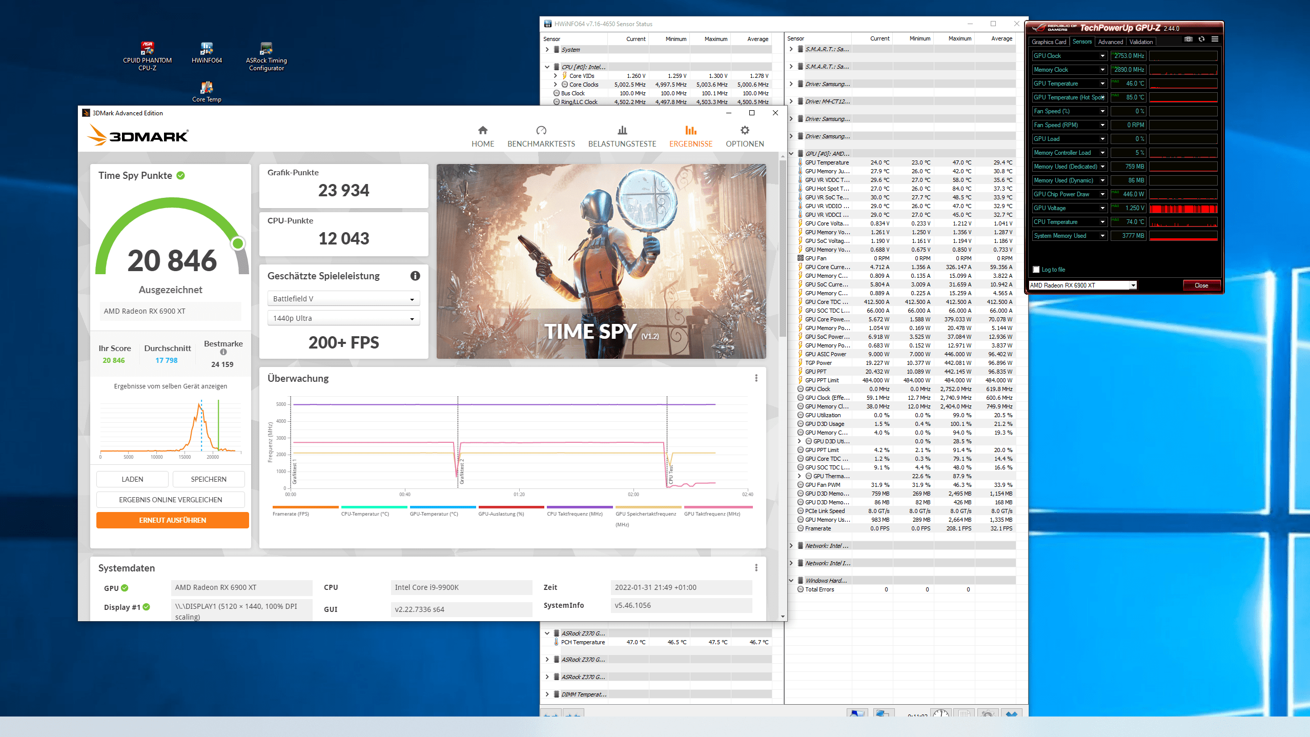
Task: Click green check next to Display #1
Action: (x=147, y=607)
